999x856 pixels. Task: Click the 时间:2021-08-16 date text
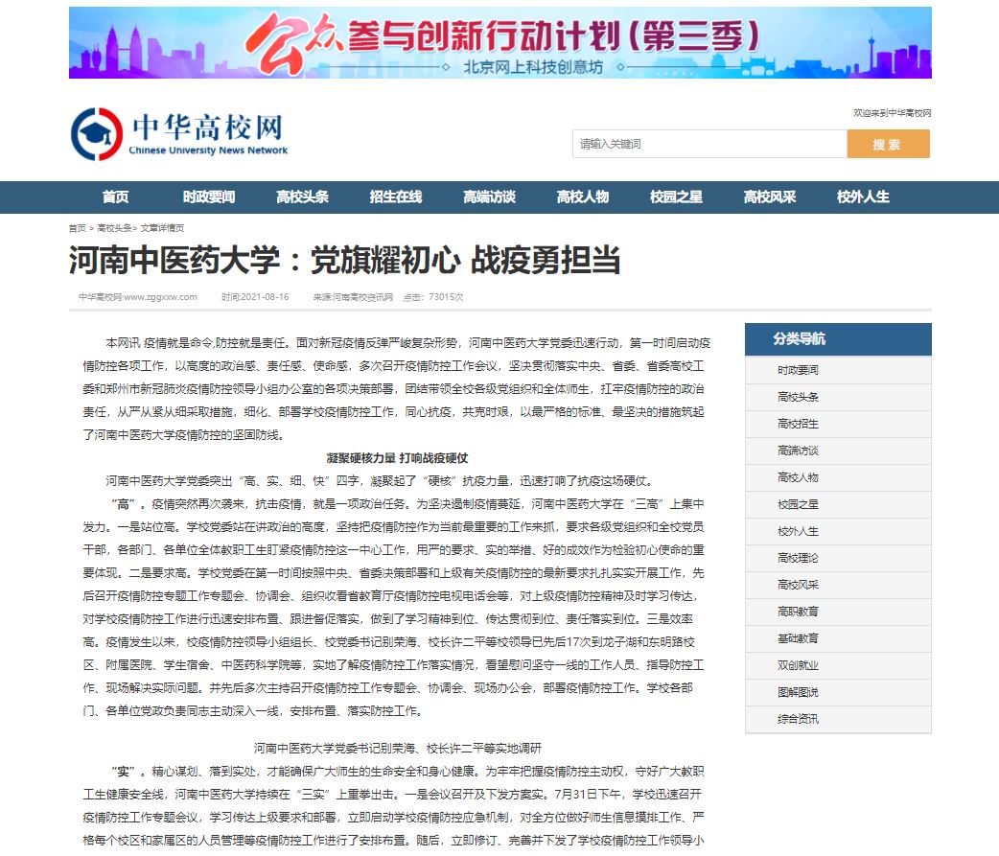point(255,297)
